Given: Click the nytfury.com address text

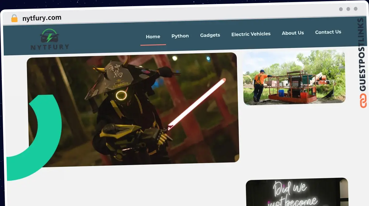Looking at the screenshot, I should pos(42,18).
